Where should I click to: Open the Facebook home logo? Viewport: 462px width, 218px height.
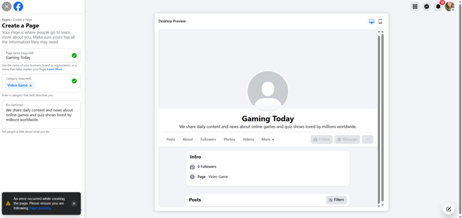click(x=18, y=7)
